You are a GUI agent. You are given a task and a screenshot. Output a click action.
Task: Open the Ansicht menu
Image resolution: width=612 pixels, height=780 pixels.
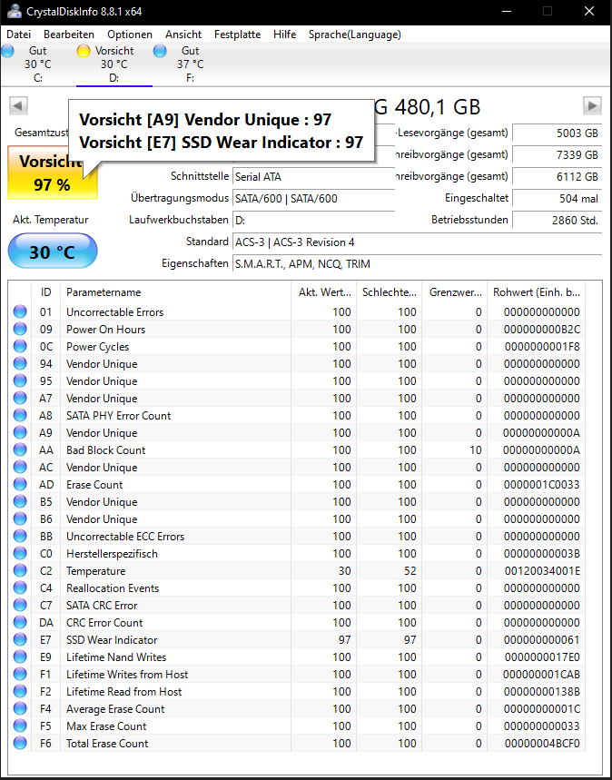point(183,35)
